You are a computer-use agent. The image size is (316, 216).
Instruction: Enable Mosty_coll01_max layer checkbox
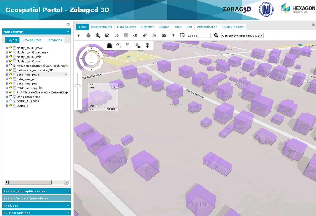coord(15,48)
